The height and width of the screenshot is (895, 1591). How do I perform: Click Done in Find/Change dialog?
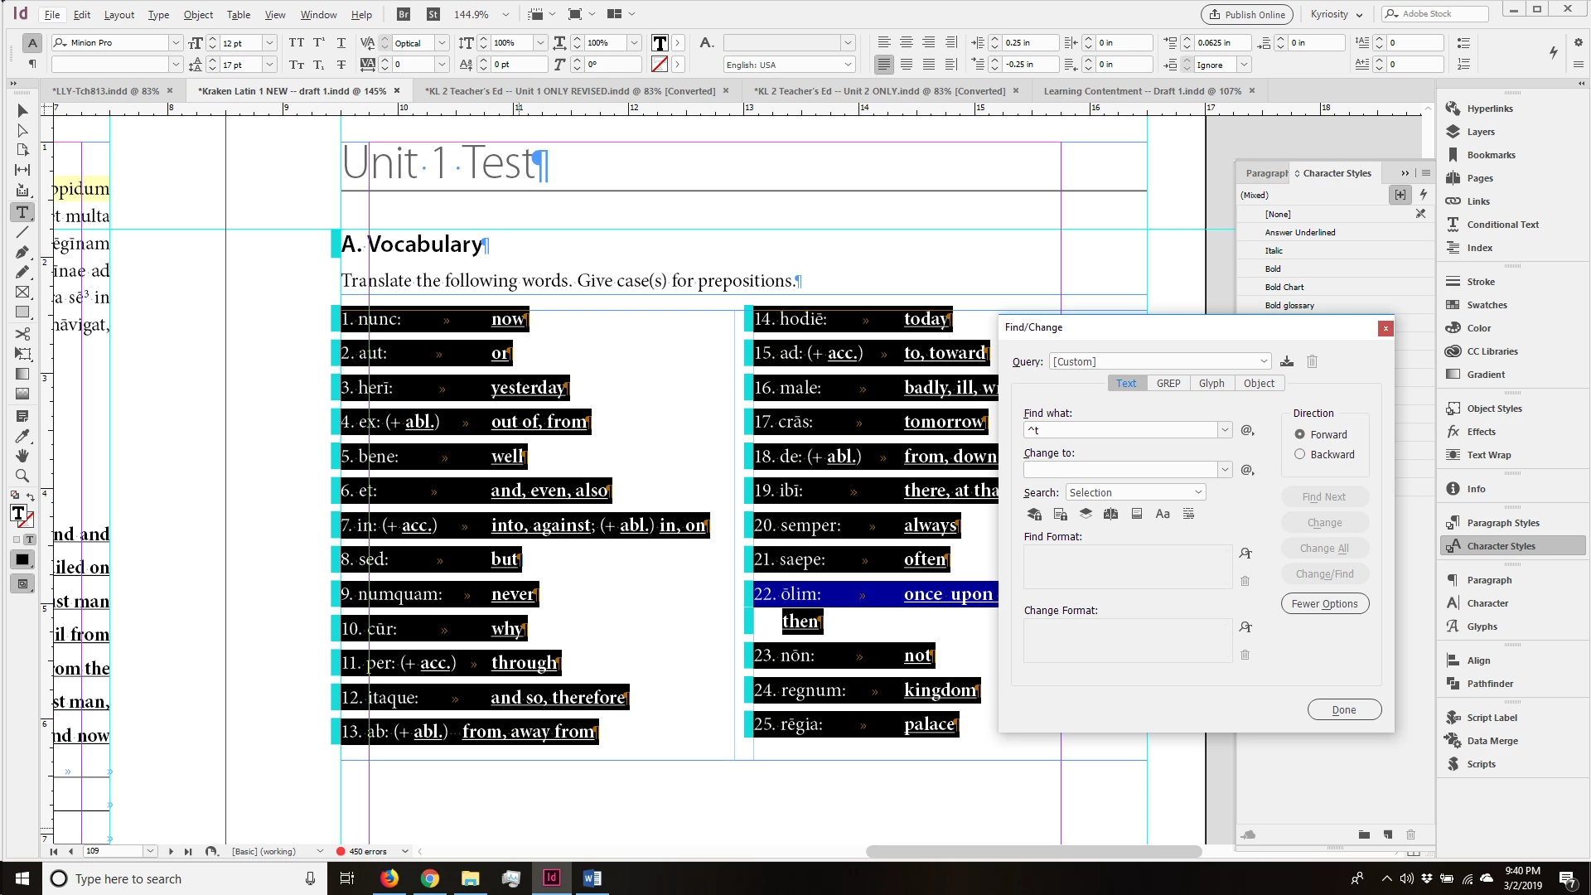point(1343,709)
